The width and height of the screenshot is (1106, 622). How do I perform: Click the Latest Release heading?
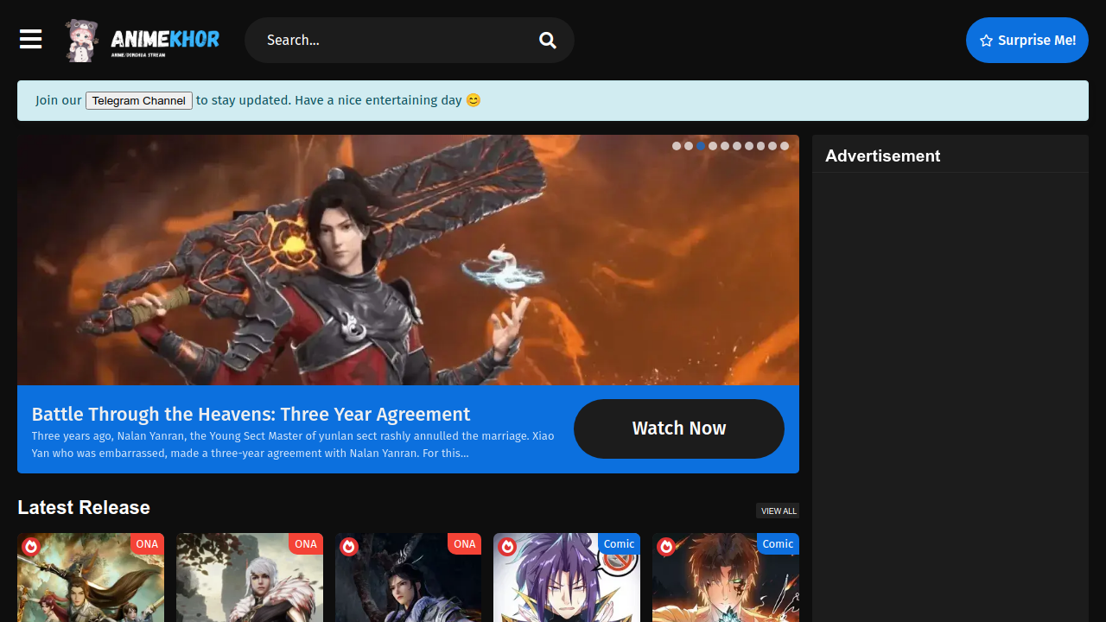(x=84, y=508)
